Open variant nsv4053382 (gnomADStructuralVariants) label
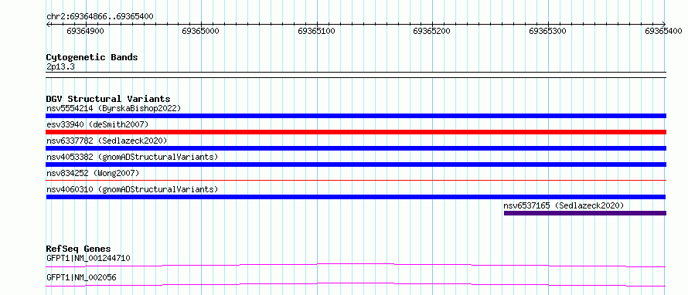 tap(132, 157)
